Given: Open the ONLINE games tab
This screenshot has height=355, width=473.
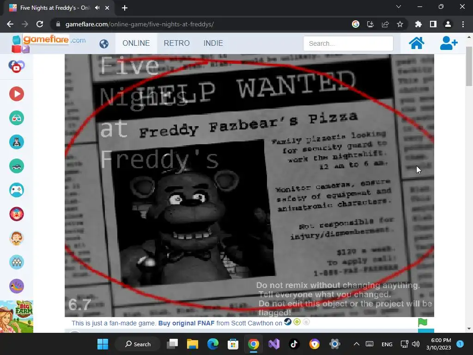Looking at the screenshot, I should pos(136,43).
